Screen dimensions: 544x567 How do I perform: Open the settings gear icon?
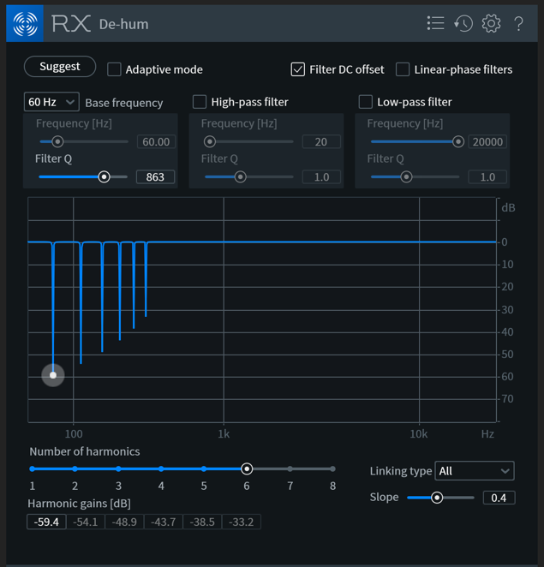pos(491,23)
